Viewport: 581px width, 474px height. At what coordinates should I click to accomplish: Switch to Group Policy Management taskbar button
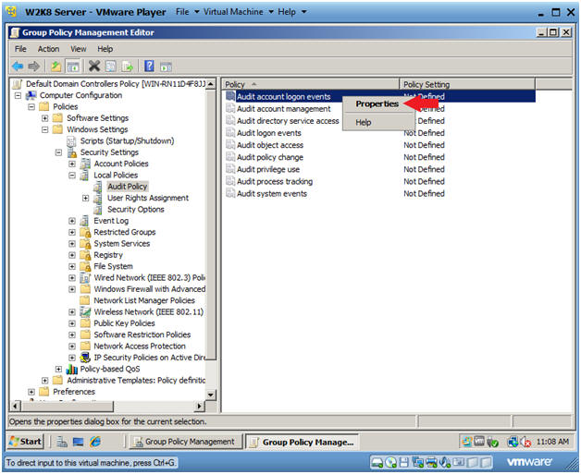[x=185, y=442]
